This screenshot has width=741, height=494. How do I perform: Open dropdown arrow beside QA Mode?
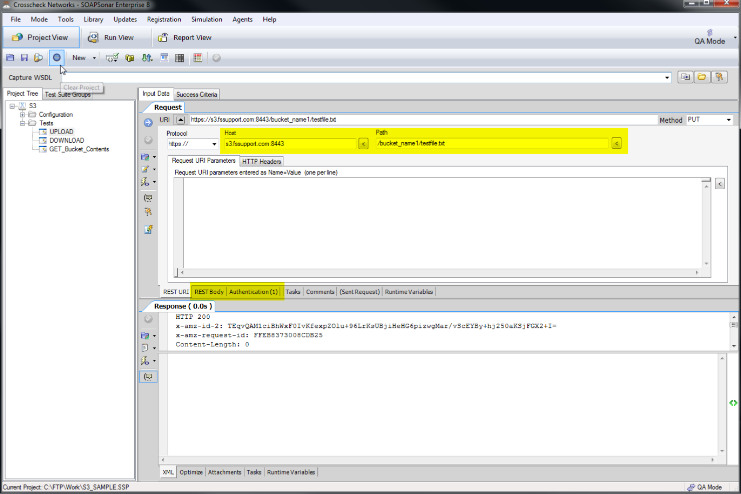(x=735, y=38)
